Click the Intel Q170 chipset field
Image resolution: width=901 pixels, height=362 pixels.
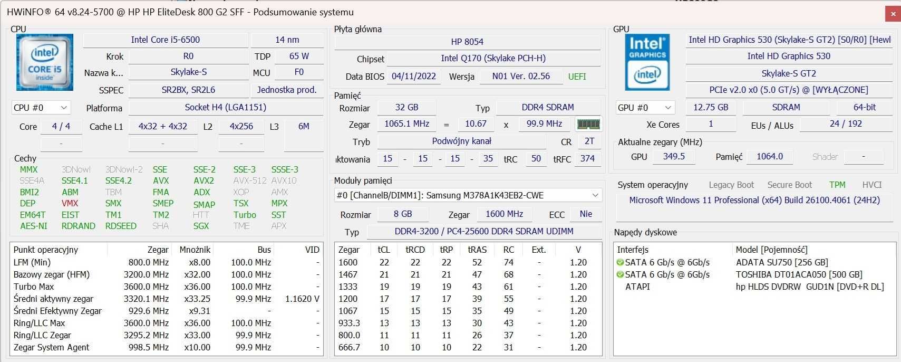pos(493,59)
